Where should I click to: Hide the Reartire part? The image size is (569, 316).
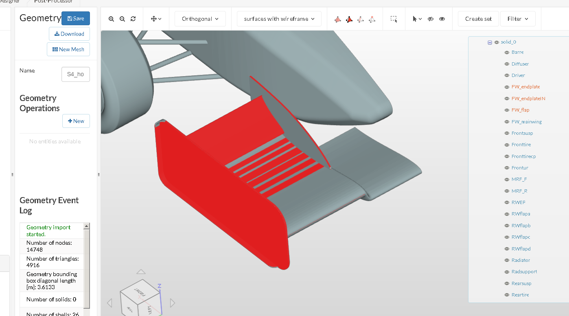pyautogui.click(x=507, y=295)
